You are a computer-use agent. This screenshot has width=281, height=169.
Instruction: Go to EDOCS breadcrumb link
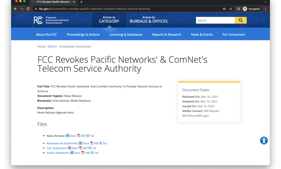[52, 47]
